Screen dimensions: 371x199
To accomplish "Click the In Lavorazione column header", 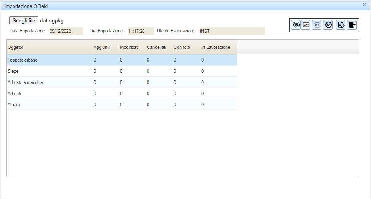I will point(215,47).
